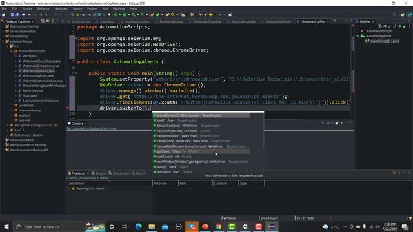Open AutomateCheckBoxes.java in Package Explorer

pos(41,61)
